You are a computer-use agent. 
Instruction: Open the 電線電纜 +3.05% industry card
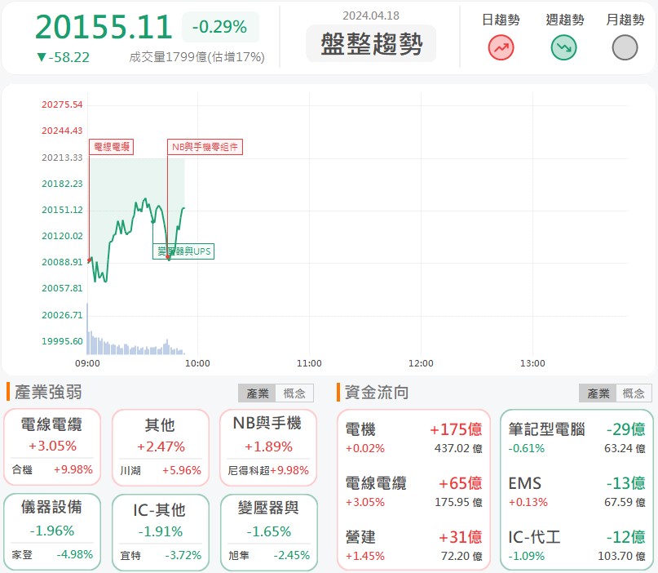pyautogui.click(x=52, y=447)
